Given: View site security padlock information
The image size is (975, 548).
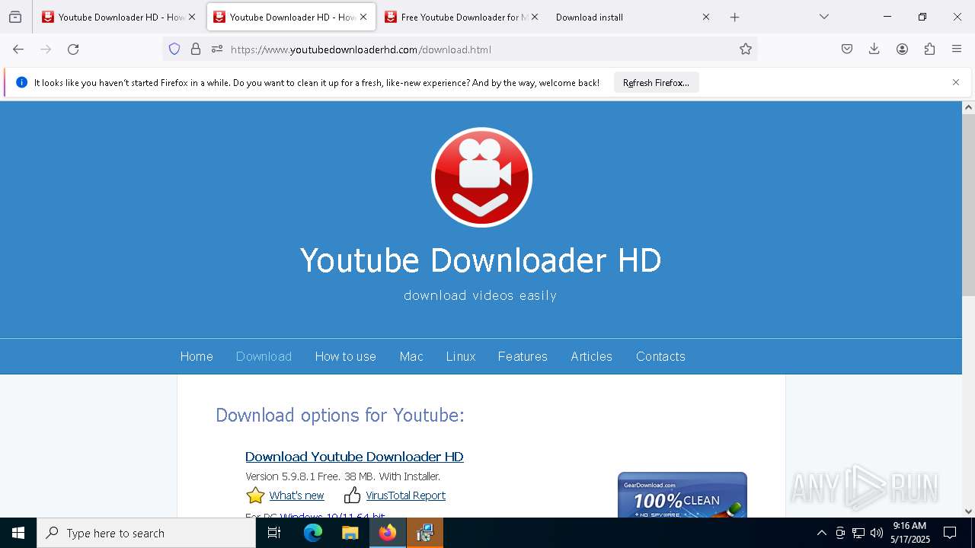Looking at the screenshot, I should [196, 49].
